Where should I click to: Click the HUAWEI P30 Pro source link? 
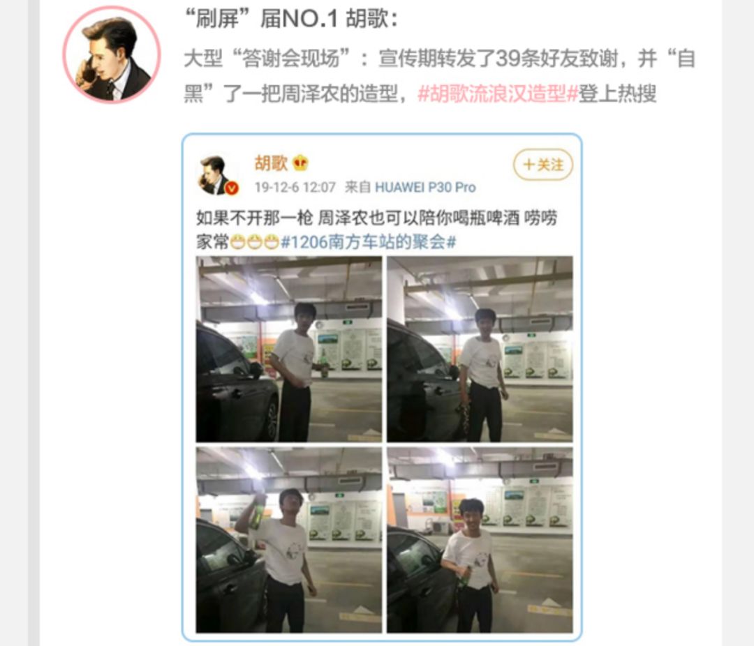click(425, 187)
